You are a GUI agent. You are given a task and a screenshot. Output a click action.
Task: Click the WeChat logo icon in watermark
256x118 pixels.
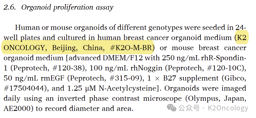tap(172, 108)
